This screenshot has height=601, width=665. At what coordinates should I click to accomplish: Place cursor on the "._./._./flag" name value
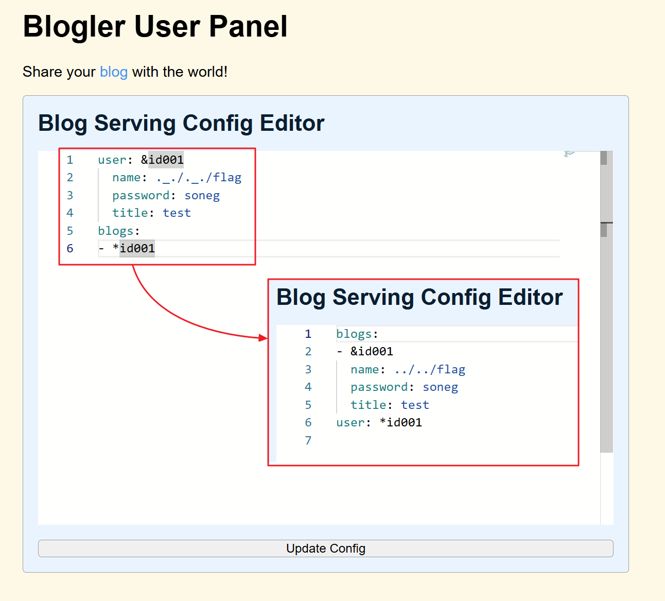[199, 178]
